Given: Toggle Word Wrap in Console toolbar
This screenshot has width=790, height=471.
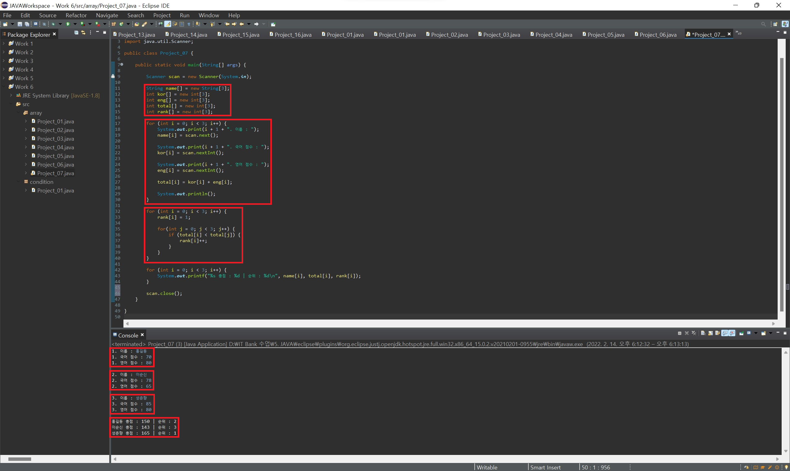Looking at the screenshot, I should coord(717,333).
